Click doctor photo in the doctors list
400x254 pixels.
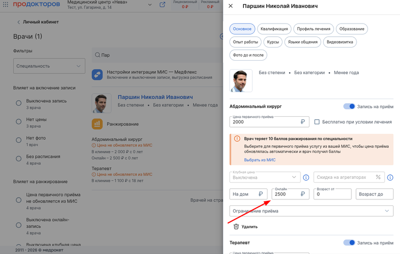tap(101, 103)
